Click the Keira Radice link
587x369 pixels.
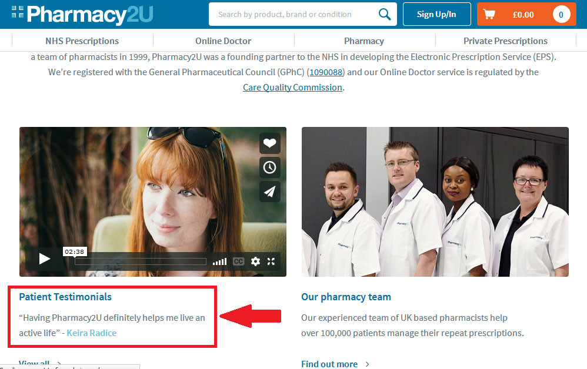(x=91, y=333)
